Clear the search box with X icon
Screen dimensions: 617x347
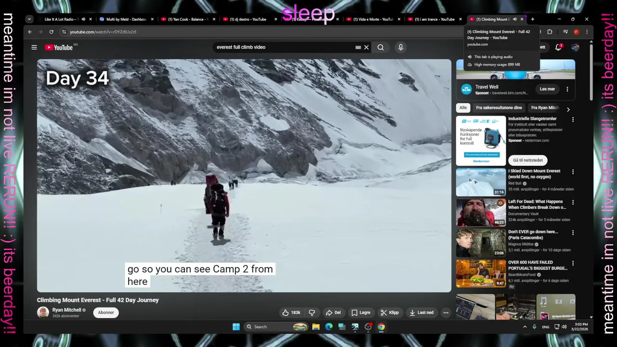[366, 47]
